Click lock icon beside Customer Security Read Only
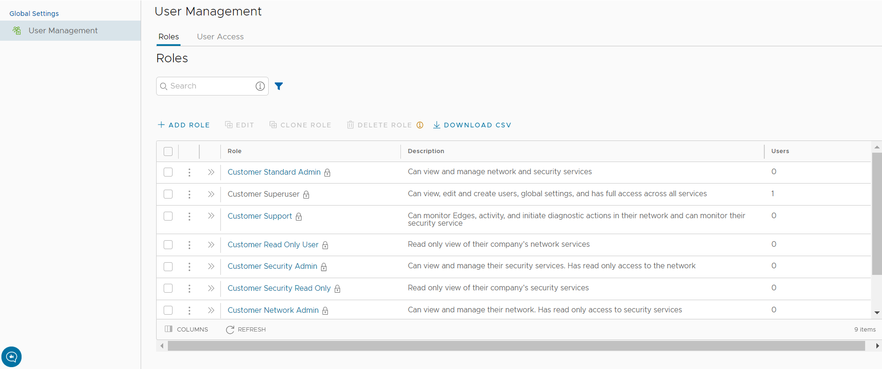882x369 pixels. [x=337, y=289]
